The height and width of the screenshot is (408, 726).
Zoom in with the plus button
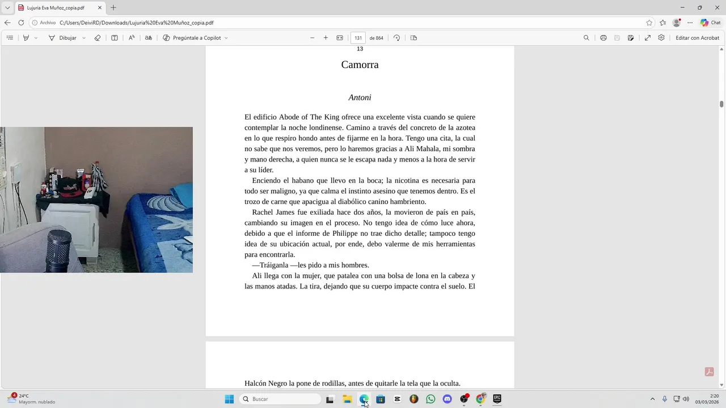click(326, 38)
